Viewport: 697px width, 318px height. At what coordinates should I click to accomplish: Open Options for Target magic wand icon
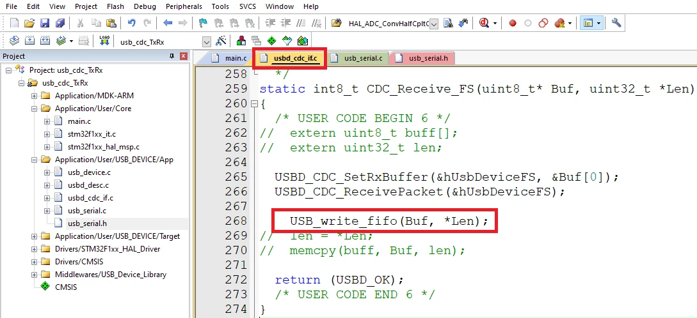click(x=222, y=41)
